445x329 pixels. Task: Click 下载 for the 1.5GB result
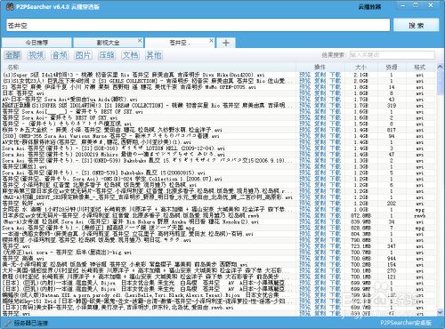336,124
